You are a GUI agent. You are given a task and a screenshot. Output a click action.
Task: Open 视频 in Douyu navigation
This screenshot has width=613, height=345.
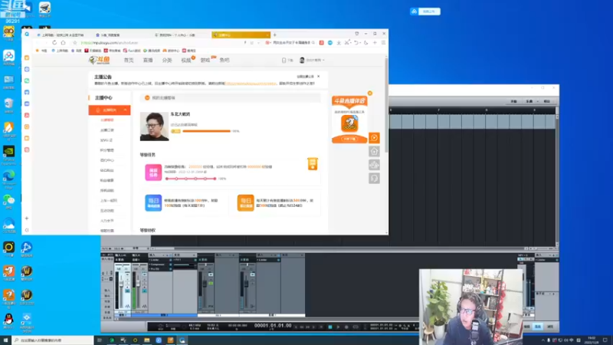(186, 61)
